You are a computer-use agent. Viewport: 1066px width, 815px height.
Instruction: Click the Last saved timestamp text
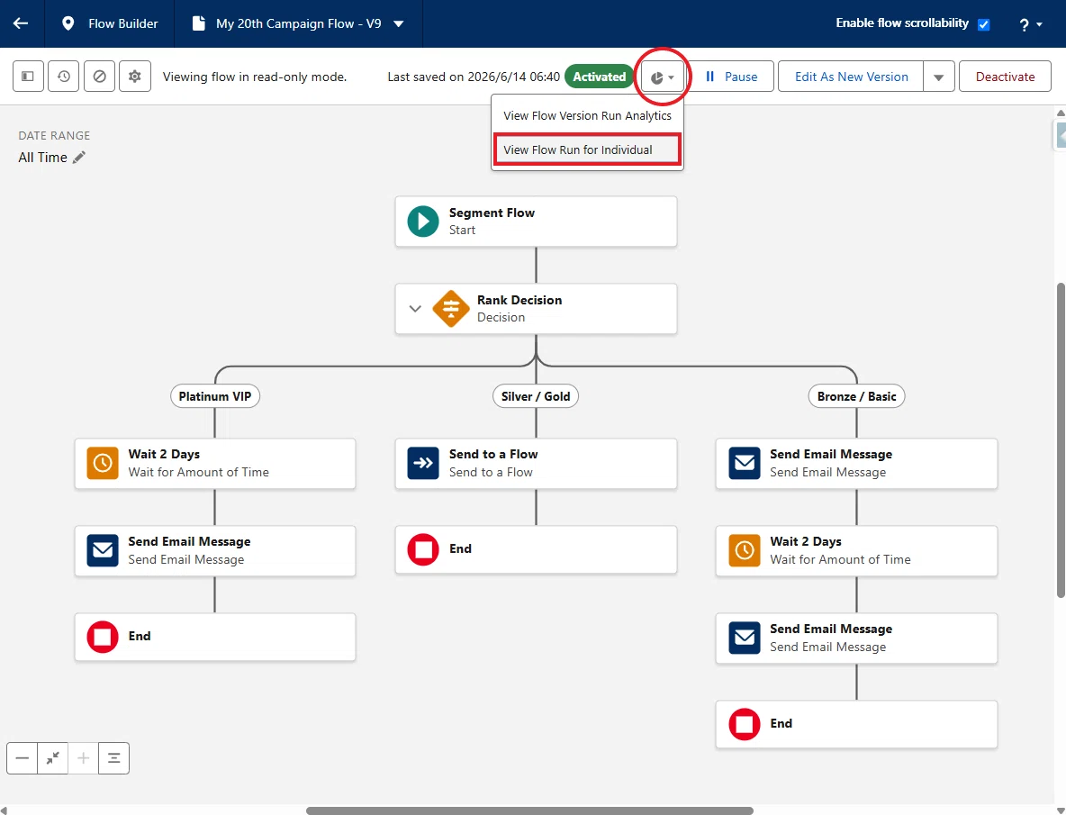474,77
